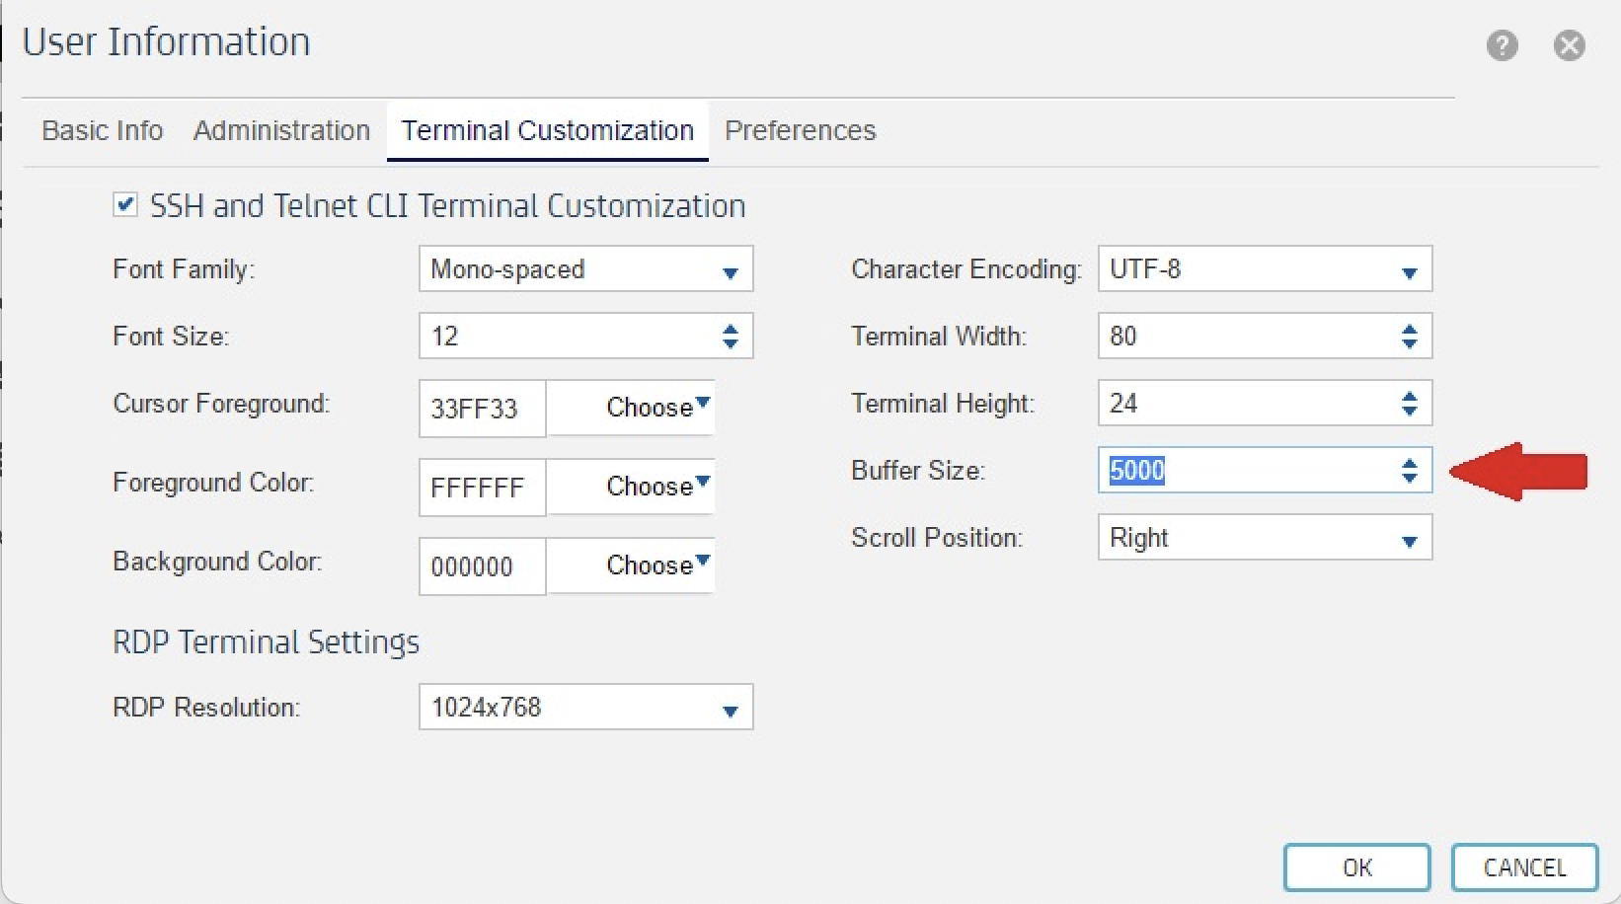Click the help question mark icon

[1502, 45]
